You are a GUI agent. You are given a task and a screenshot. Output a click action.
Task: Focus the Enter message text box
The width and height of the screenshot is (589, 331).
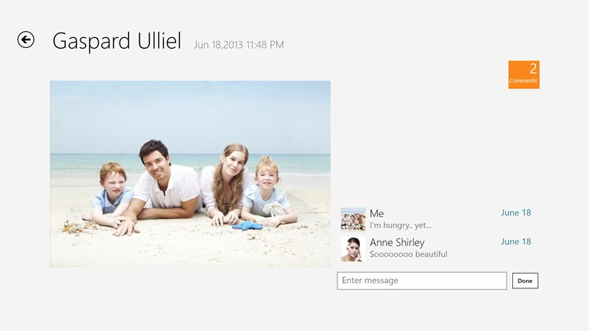(421, 281)
